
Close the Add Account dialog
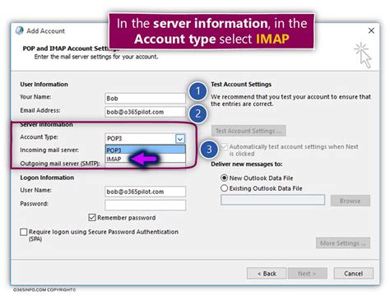tap(371, 30)
